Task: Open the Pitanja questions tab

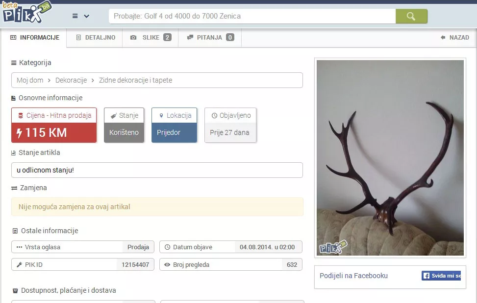Action: (x=210, y=38)
